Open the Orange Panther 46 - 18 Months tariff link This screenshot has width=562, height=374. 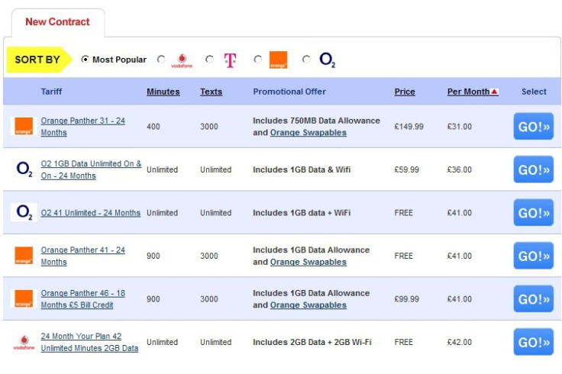(82, 298)
